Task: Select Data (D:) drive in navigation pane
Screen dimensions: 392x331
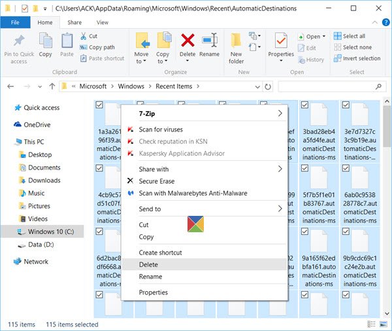Action: tap(41, 245)
